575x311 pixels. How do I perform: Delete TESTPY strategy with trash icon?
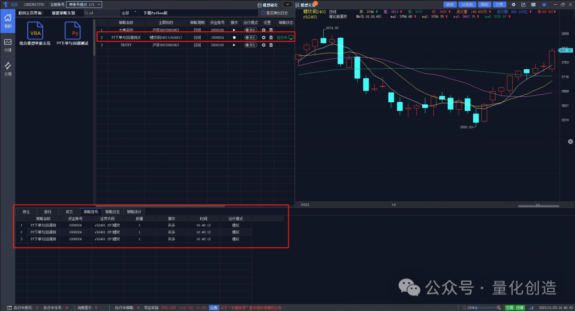pyautogui.click(x=271, y=45)
